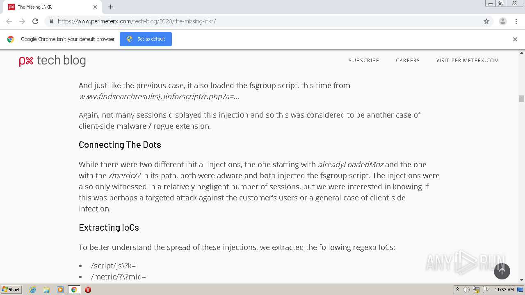
Task: Click the /metric/?\?mid= list item
Action: pyautogui.click(x=119, y=277)
